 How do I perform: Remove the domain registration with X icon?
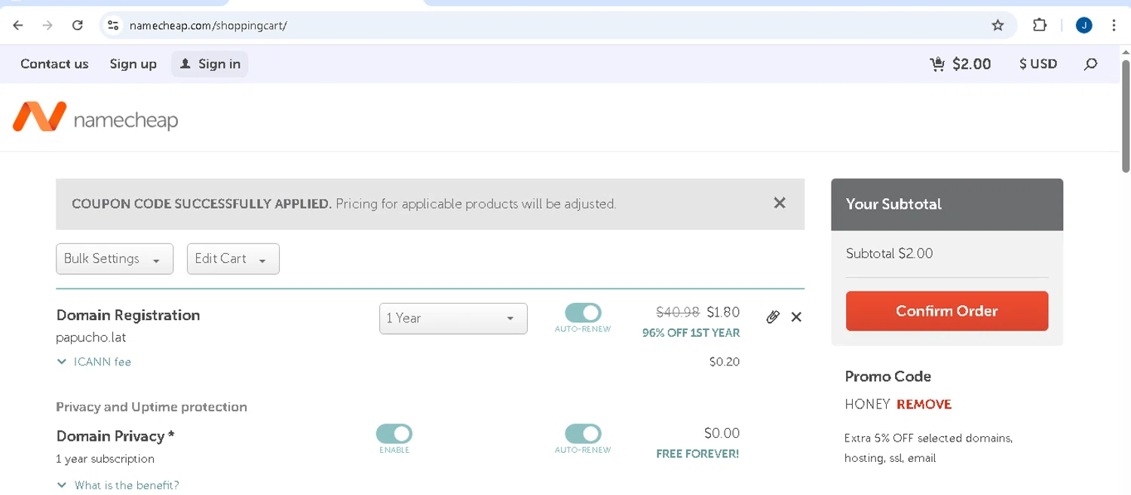796,317
